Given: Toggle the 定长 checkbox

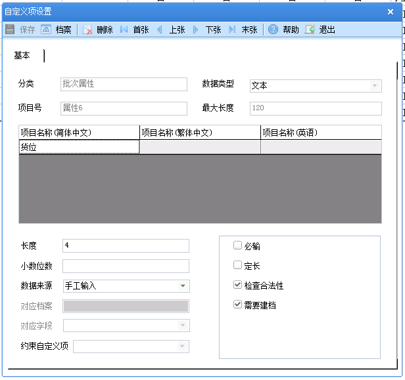Looking at the screenshot, I should point(237,266).
